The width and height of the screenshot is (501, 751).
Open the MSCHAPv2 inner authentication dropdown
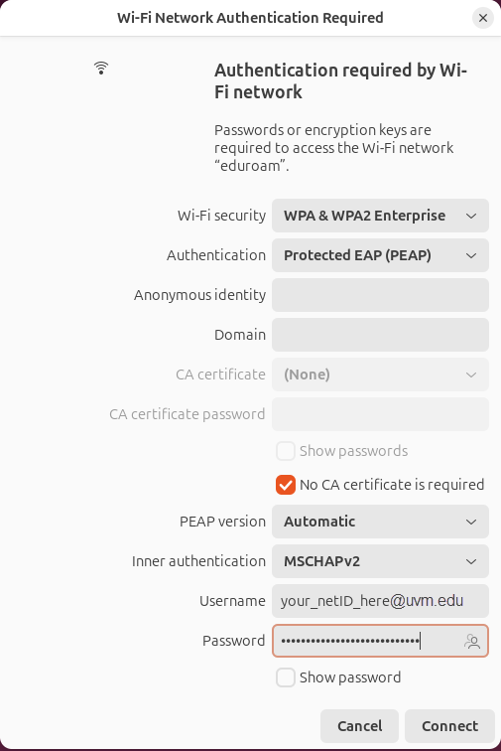point(380,561)
